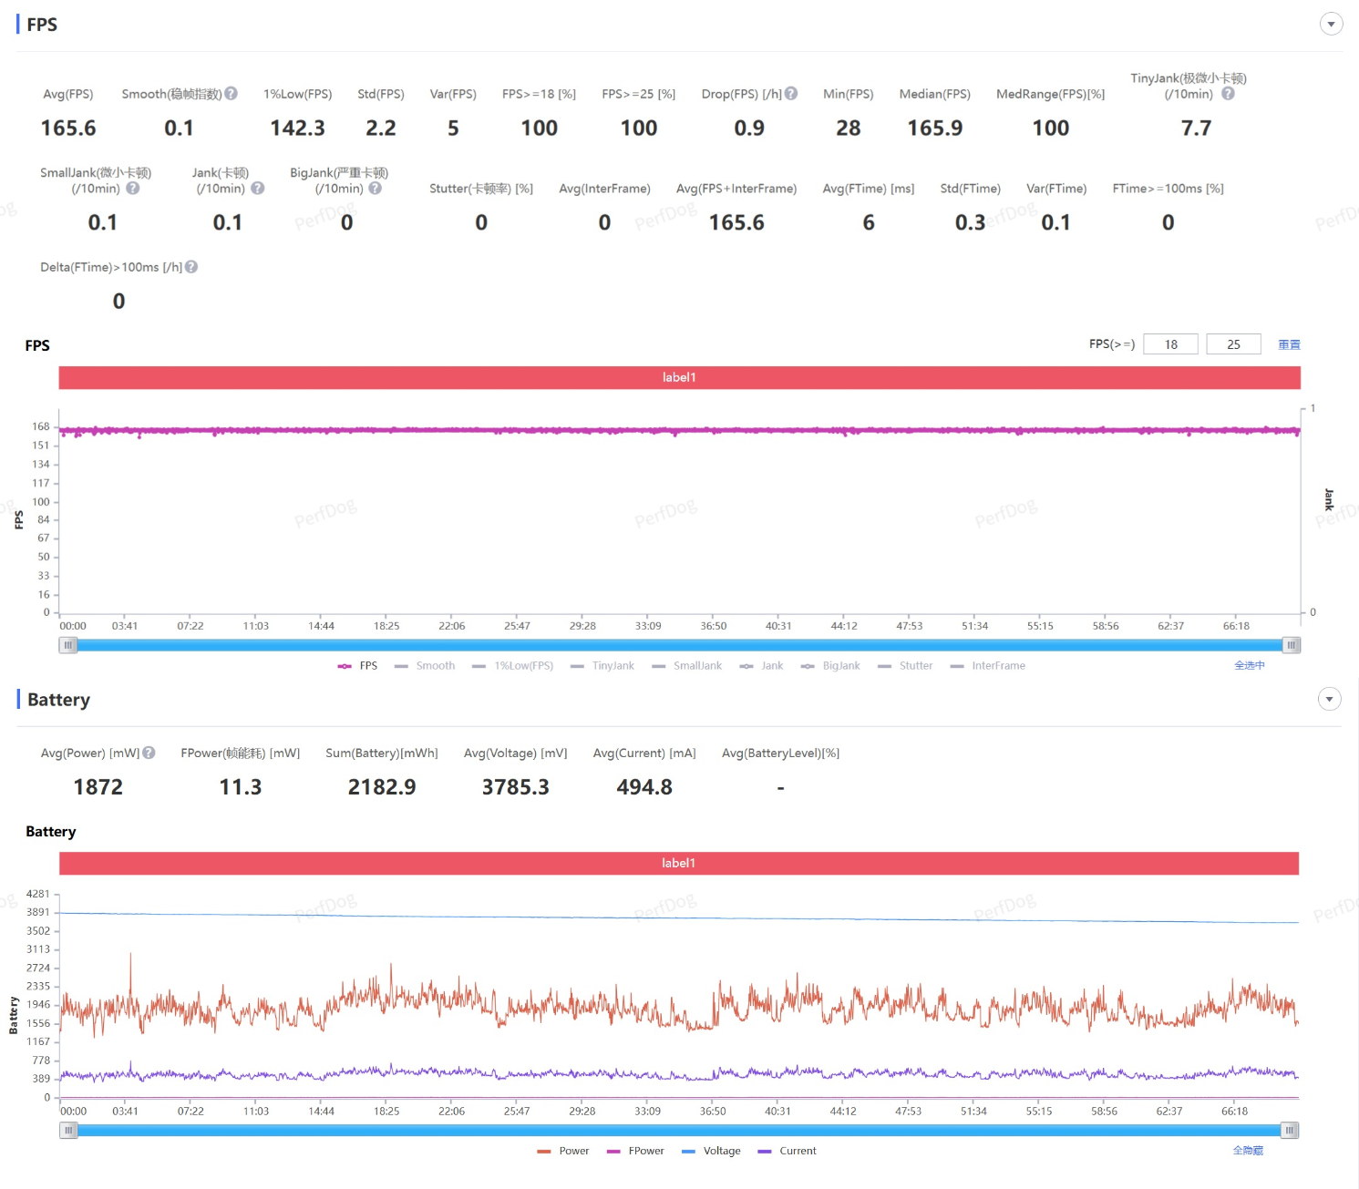The image size is (1359, 1189).
Task: Click help icon beside Delta(FTime)>100ms
Action: (191, 267)
